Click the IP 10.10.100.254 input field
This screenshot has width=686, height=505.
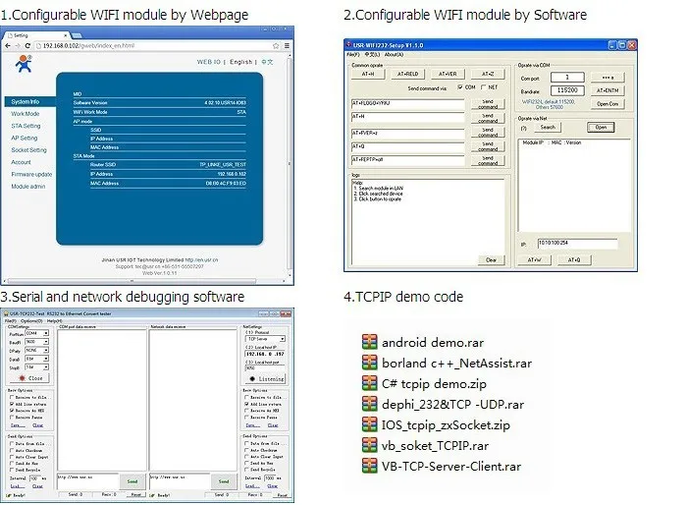click(x=577, y=243)
